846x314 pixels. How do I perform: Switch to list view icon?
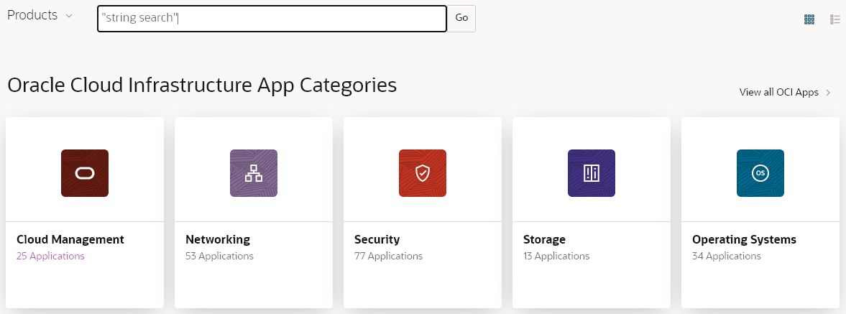pos(835,19)
